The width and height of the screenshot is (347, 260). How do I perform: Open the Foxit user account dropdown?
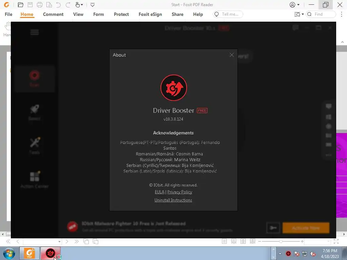click(294, 5)
